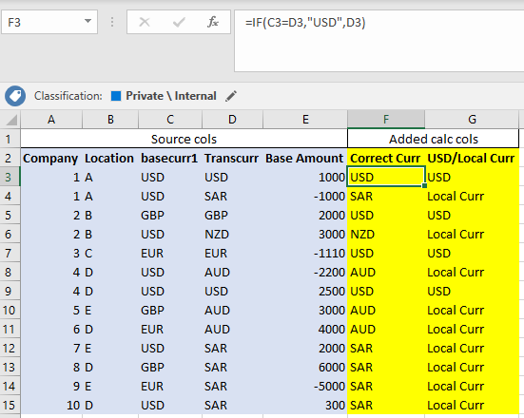Click the merged 'Source cols' cell

[184, 139]
